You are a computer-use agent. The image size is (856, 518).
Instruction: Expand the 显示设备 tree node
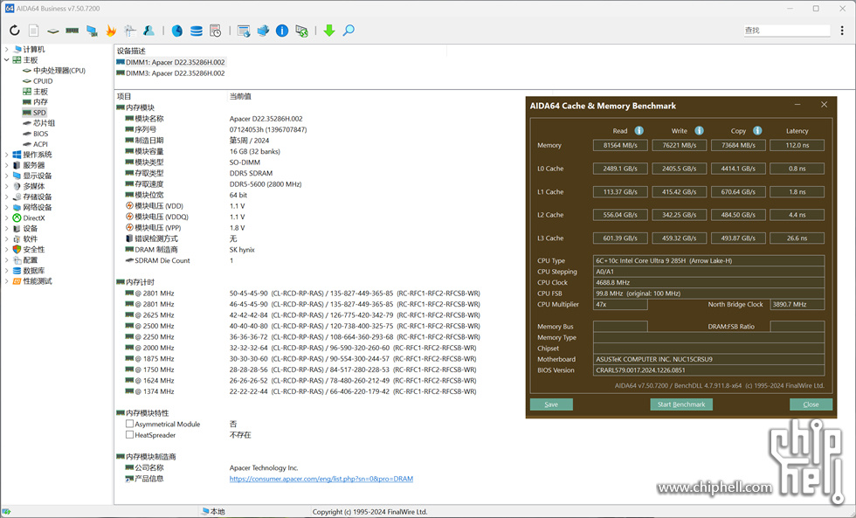(7, 176)
